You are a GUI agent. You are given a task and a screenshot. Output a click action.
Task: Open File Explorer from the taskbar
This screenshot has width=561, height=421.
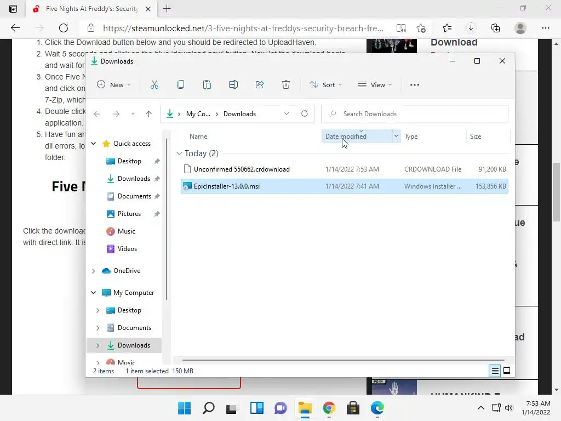click(x=305, y=408)
